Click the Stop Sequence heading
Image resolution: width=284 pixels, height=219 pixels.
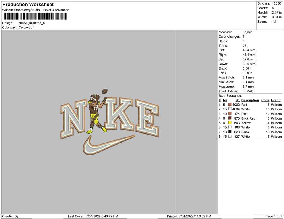(230, 96)
